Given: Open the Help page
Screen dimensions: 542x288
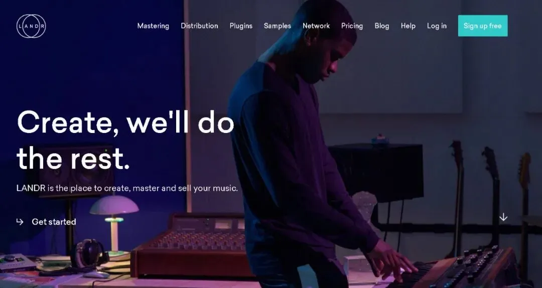Looking at the screenshot, I should tap(408, 26).
